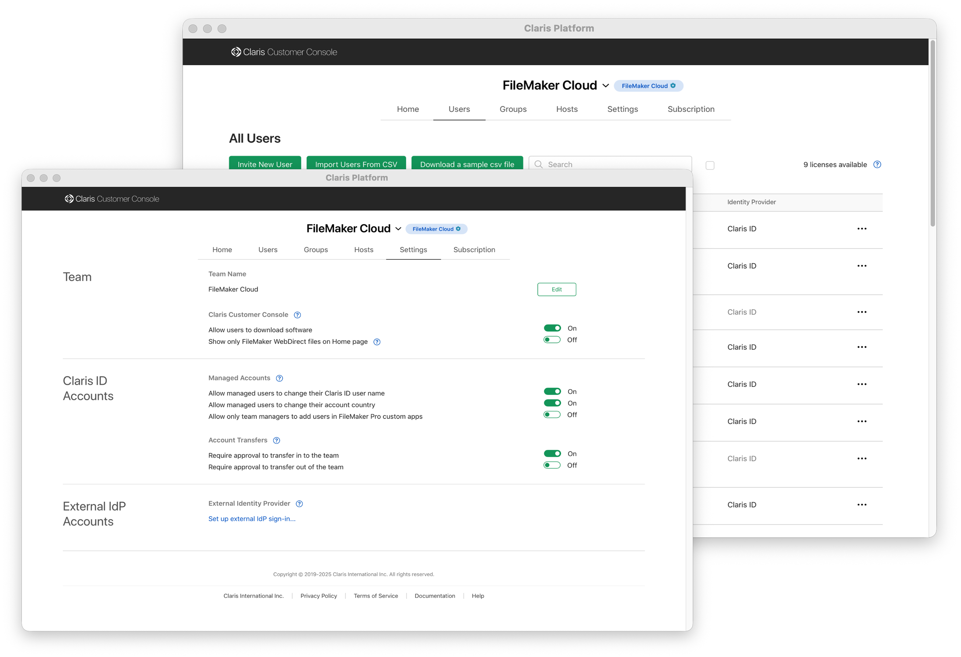Toggle Allow users to download software
This screenshot has height=657, width=961.
(x=552, y=328)
